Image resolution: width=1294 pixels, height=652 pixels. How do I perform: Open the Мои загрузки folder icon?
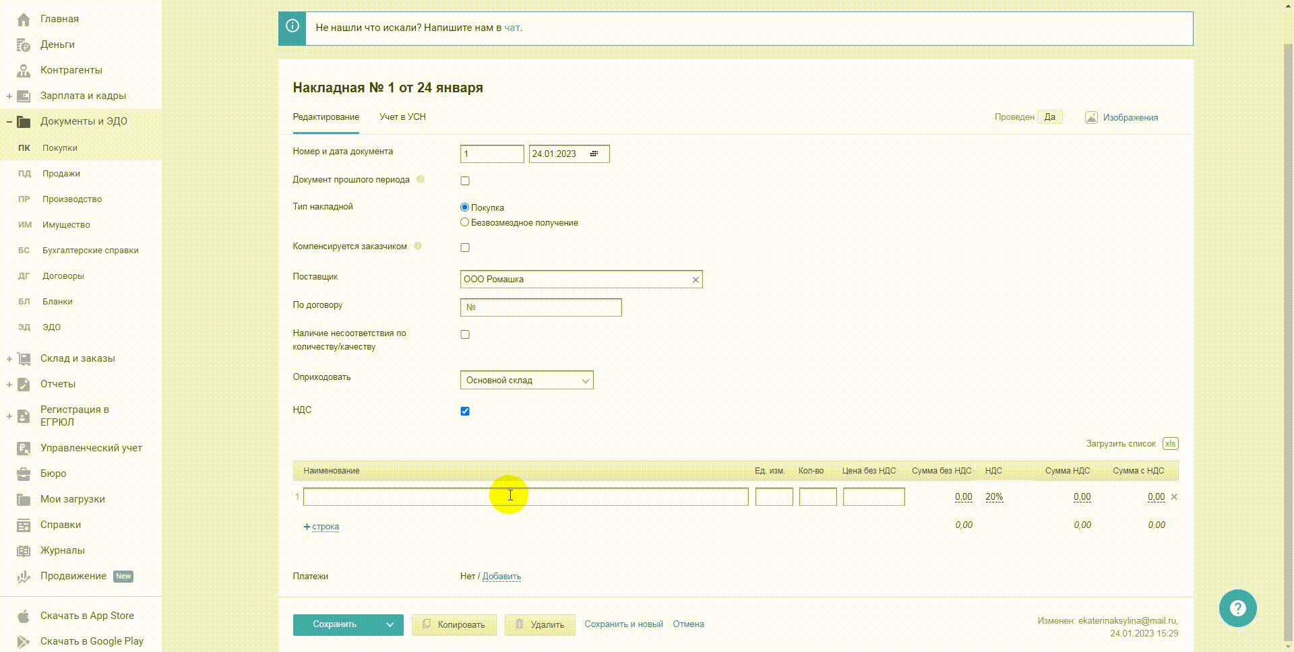(24, 500)
